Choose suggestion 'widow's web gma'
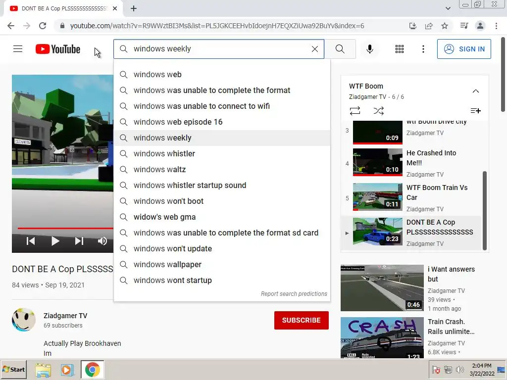 click(222, 217)
